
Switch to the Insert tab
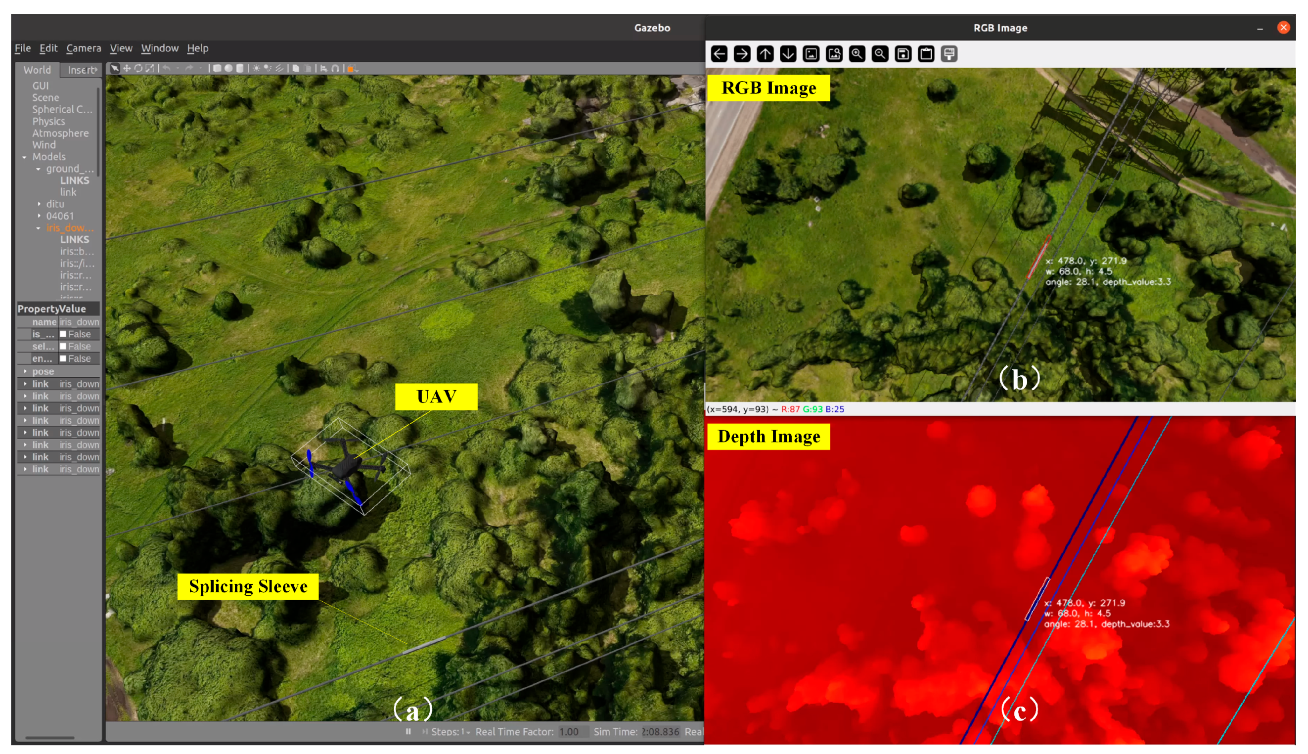82,70
